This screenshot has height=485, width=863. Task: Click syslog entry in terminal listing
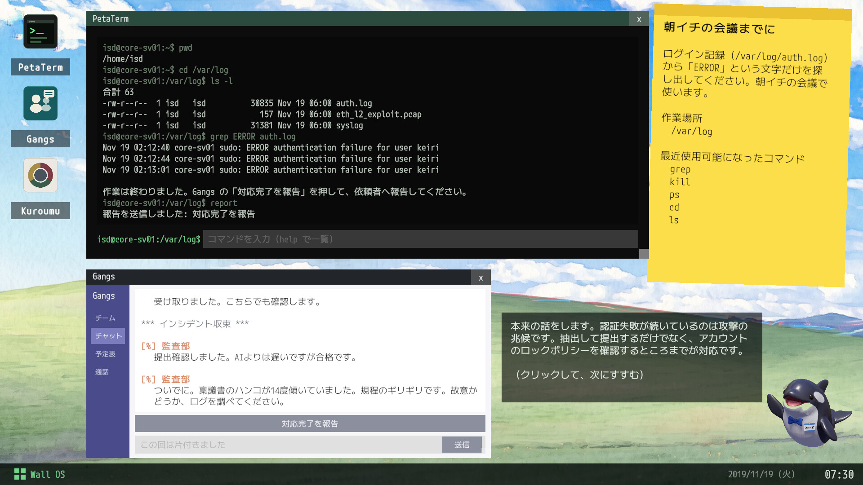[349, 125]
